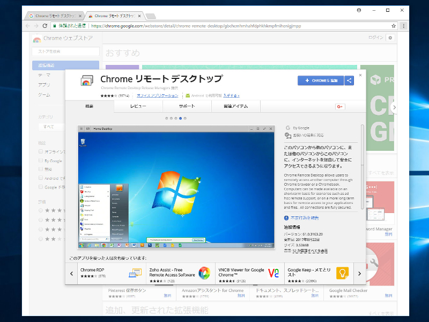Viewport: 429px width, 322px height.
Task: Click the share icon next to CHROMEに追加
Action: (349, 80)
